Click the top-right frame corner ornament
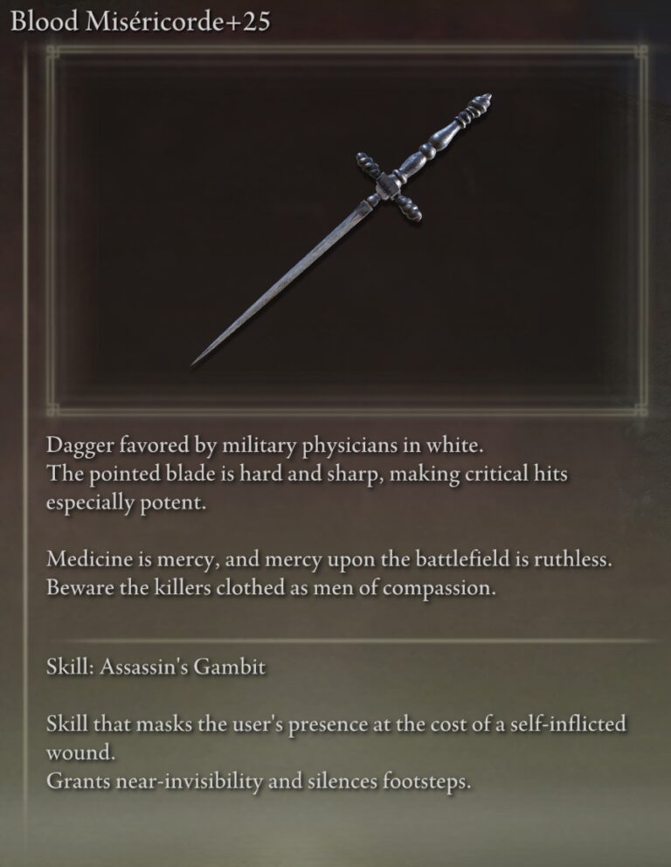 (x=641, y=52)
